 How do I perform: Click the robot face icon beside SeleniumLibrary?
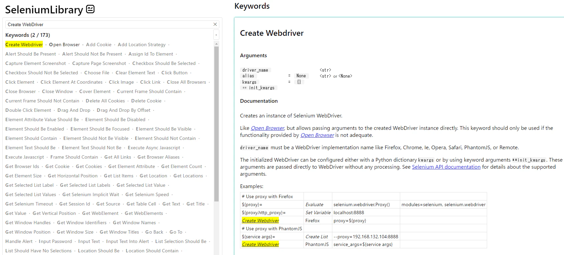click(90, 9)
